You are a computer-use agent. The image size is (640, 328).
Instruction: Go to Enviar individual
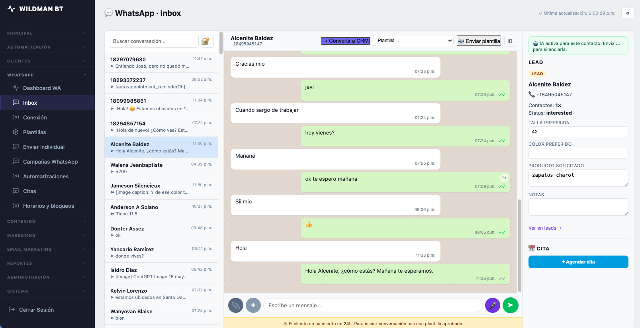[47, 147]
